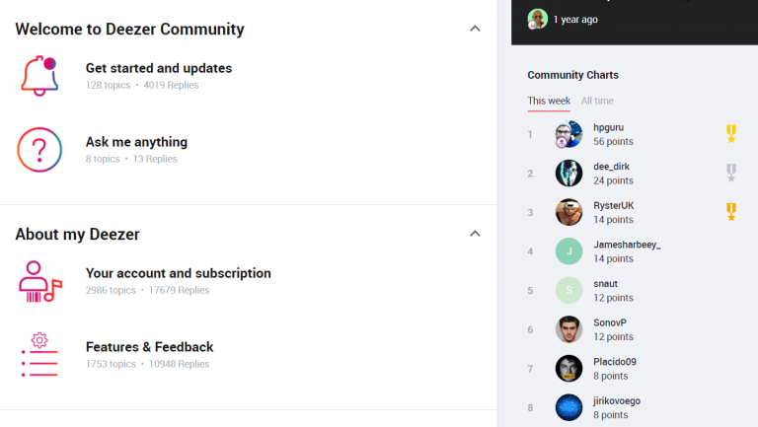Click dee_dirk's silver medal badge
The width and height of the screenshot is (758, 427).
click(x=731, y=174)
